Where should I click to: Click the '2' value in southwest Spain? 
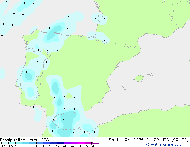coord(55,85)
